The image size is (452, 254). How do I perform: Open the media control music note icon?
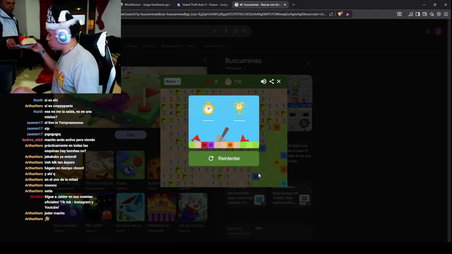tap(410, 14)
